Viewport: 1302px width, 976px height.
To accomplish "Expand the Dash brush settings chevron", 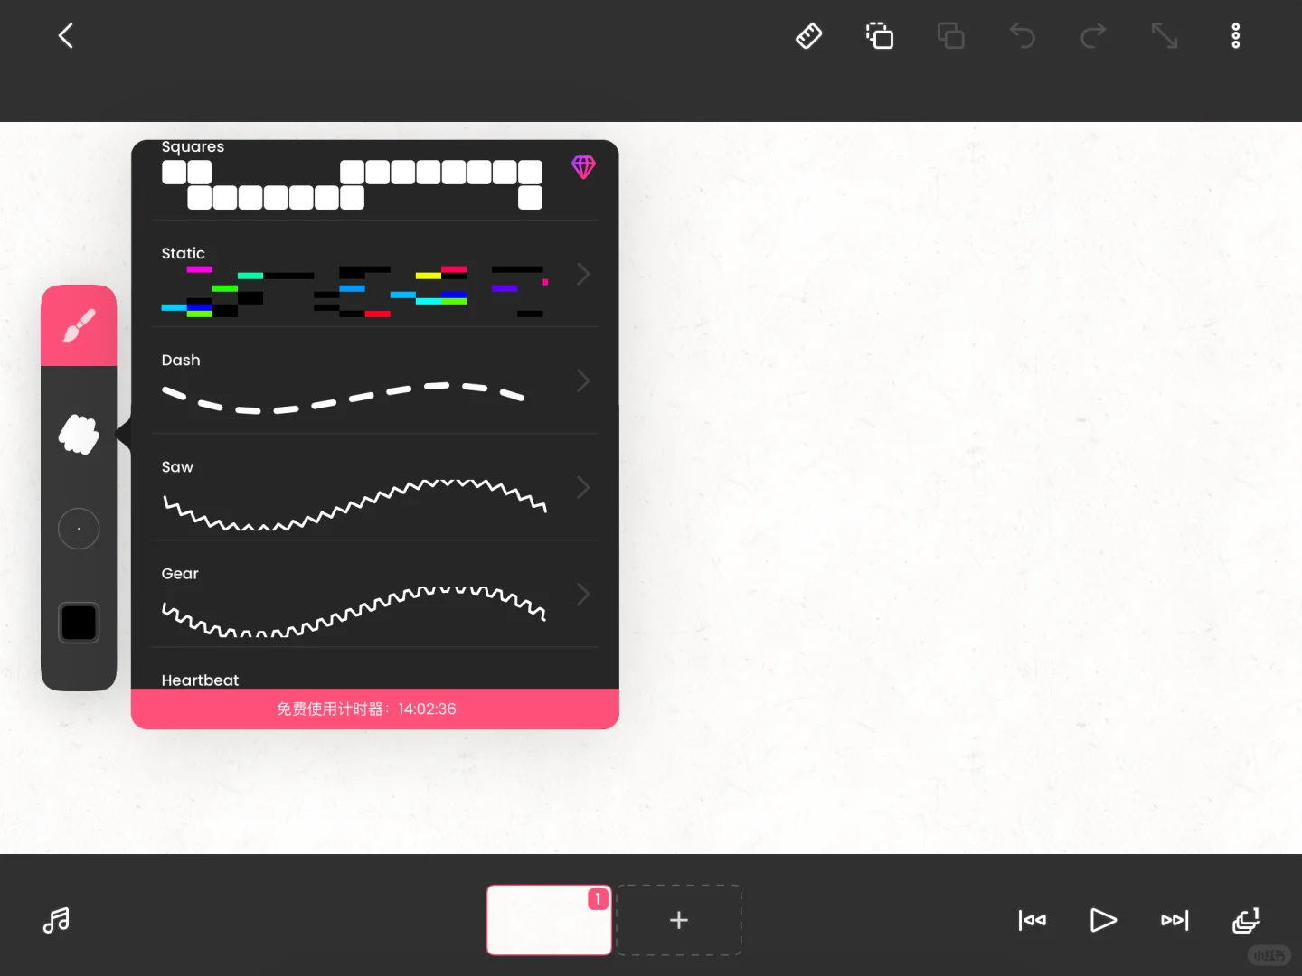I will [583, 380].
